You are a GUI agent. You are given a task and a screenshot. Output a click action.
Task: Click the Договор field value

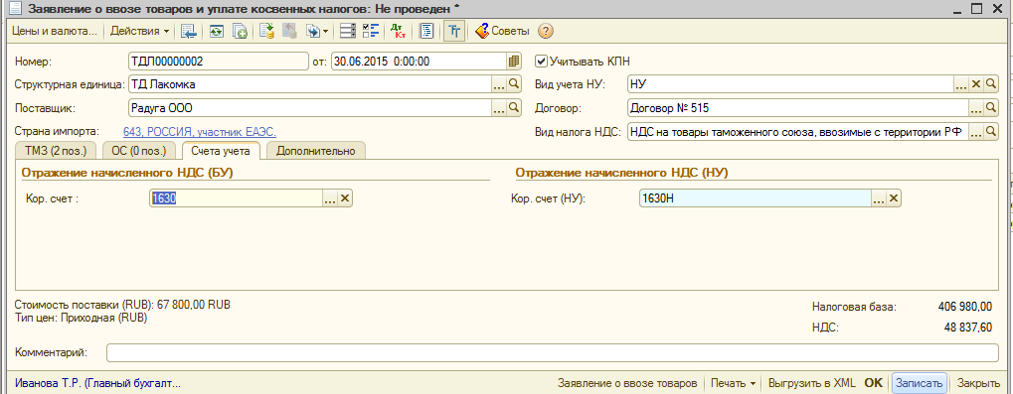[798, 107]
